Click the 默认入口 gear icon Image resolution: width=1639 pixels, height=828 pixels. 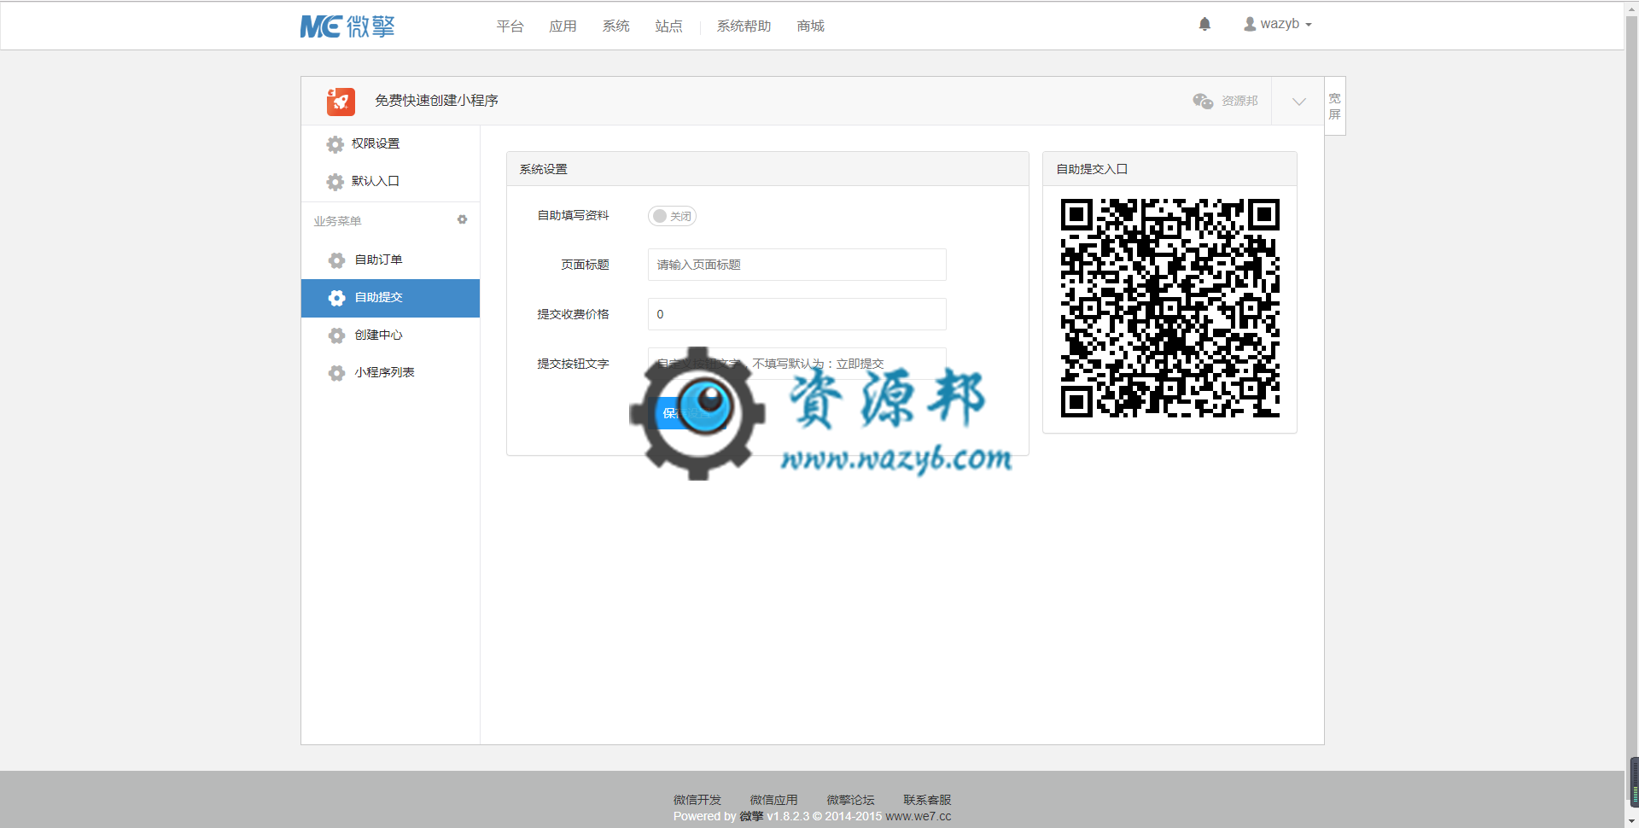(x=335, y=182)
